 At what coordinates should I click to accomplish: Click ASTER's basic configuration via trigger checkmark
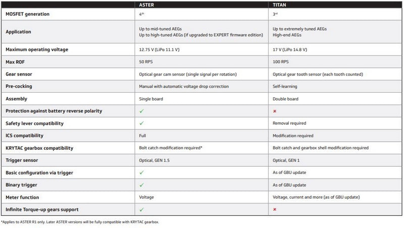(142, 173)
